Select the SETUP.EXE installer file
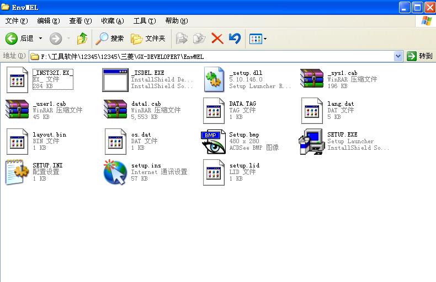The image size is (436, 282). [x=311, y=142]
